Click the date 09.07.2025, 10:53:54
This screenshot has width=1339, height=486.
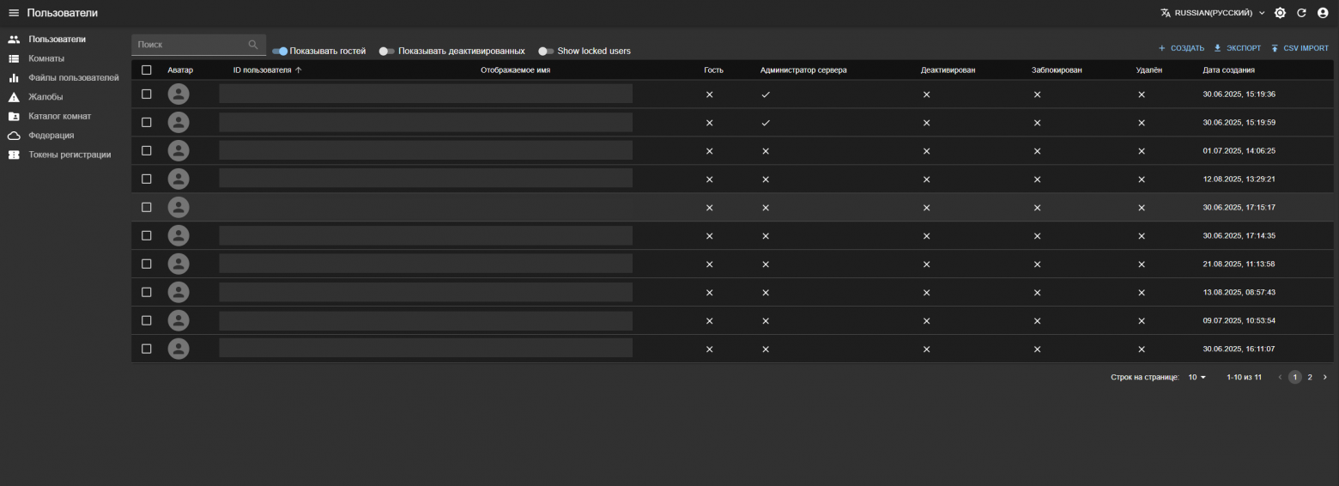tap(1239, 320)
